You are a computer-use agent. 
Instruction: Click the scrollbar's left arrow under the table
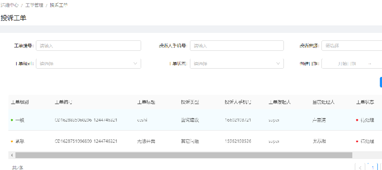(x=12, y=155)
